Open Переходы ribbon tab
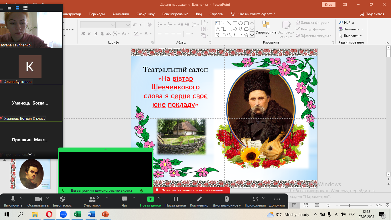 pos(97,14)
